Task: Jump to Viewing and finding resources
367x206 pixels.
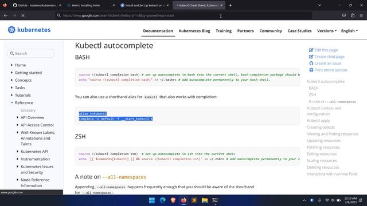Action: [333, 134]
